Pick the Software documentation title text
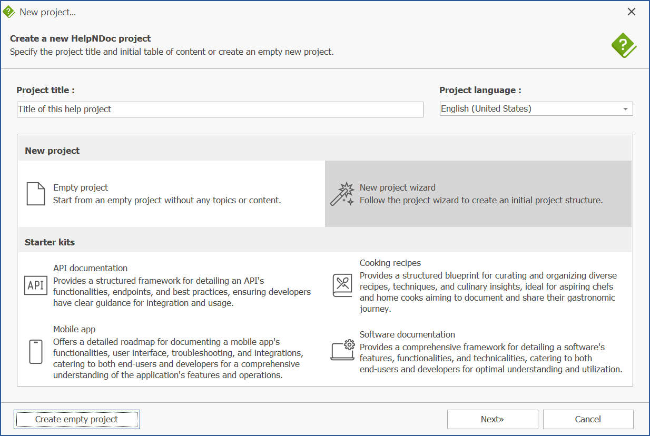This screenshot has width=650, height=436. (x=407, y=334)
